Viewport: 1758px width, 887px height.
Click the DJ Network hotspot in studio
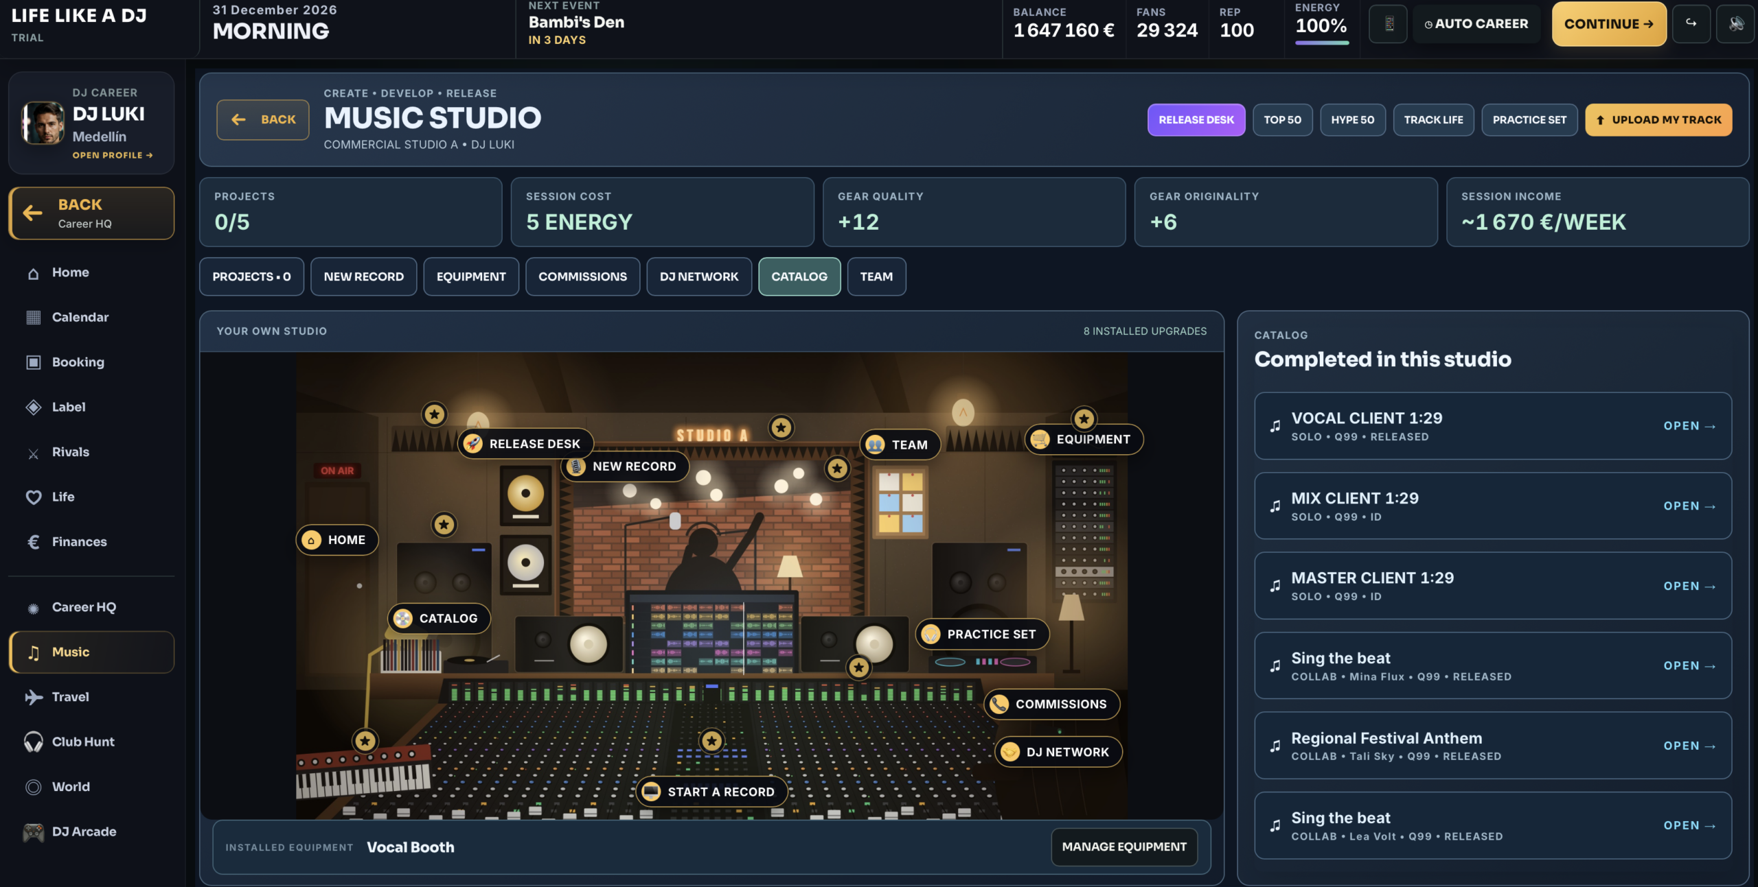click(1058, 752)
